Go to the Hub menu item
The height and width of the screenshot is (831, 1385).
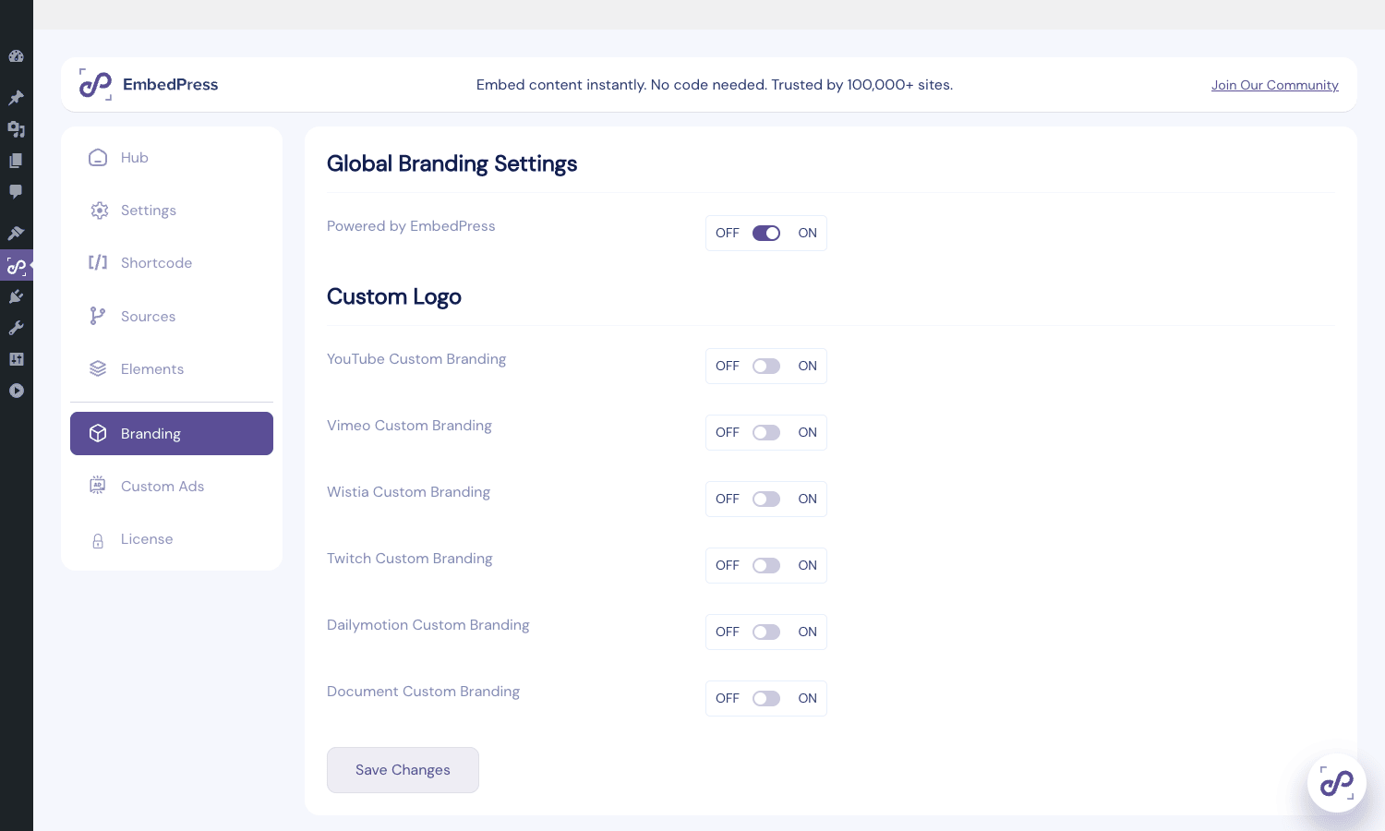pyautogui.click(x=172, y=158)
